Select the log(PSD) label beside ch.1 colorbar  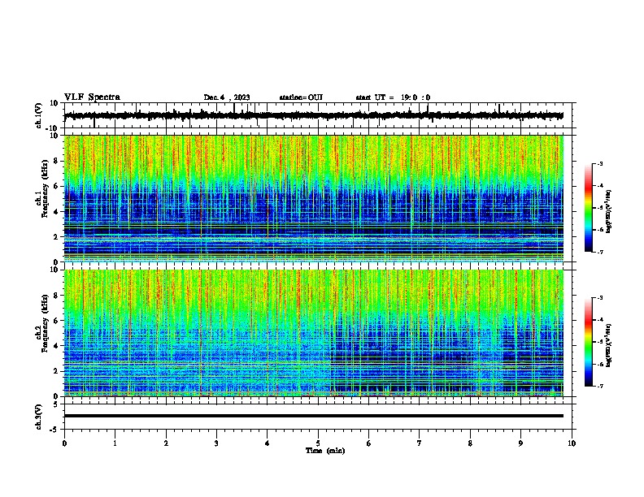608,212
